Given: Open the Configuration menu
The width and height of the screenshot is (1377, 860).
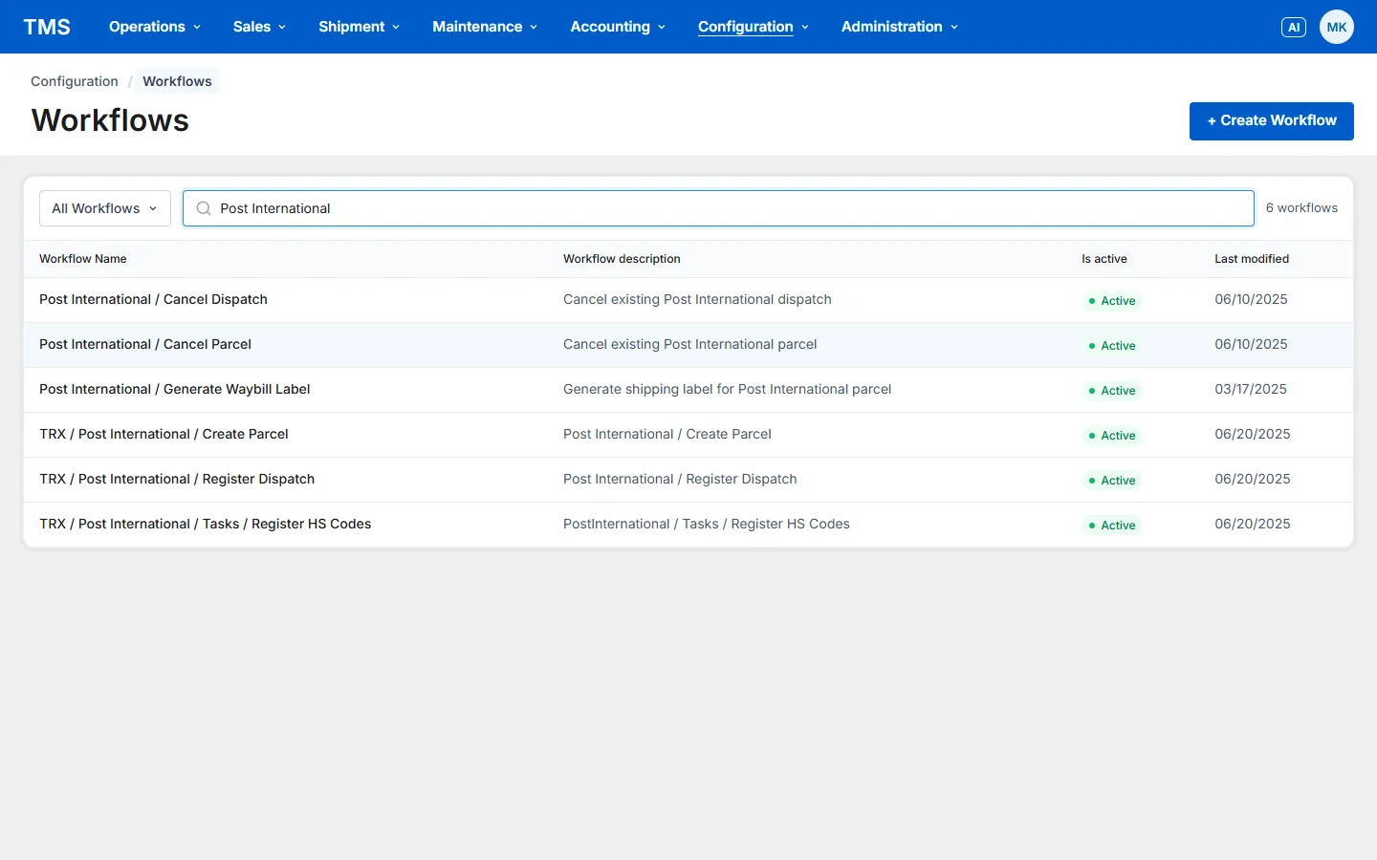Looking at the screenshot, I should (x=754, y=27).
